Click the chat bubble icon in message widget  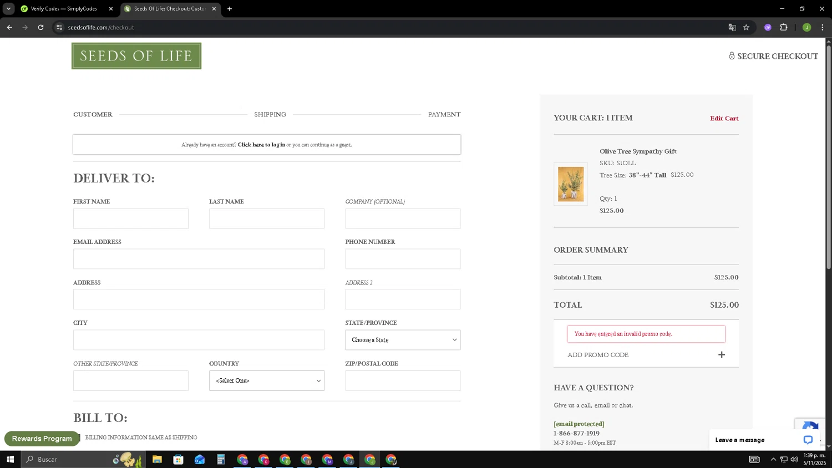[808, 440]
